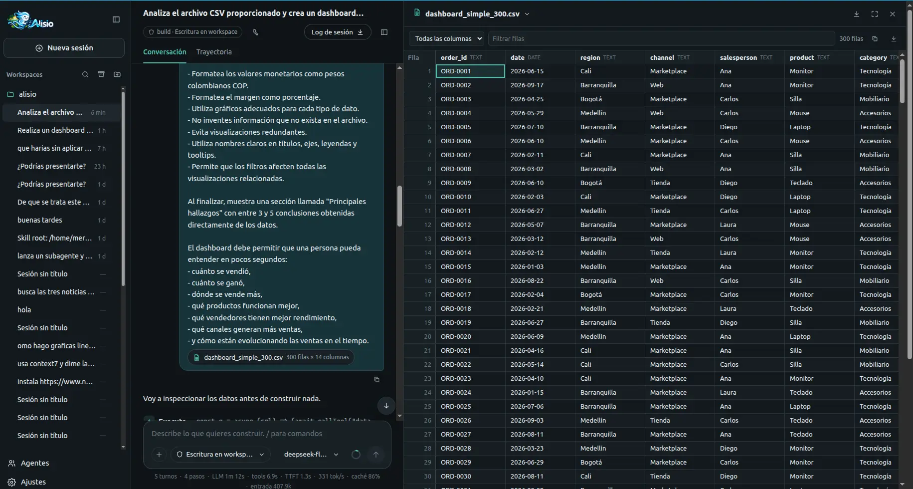913x489 pixels.
Task: Export filtered rows download icon
Action: coord(894,38)
